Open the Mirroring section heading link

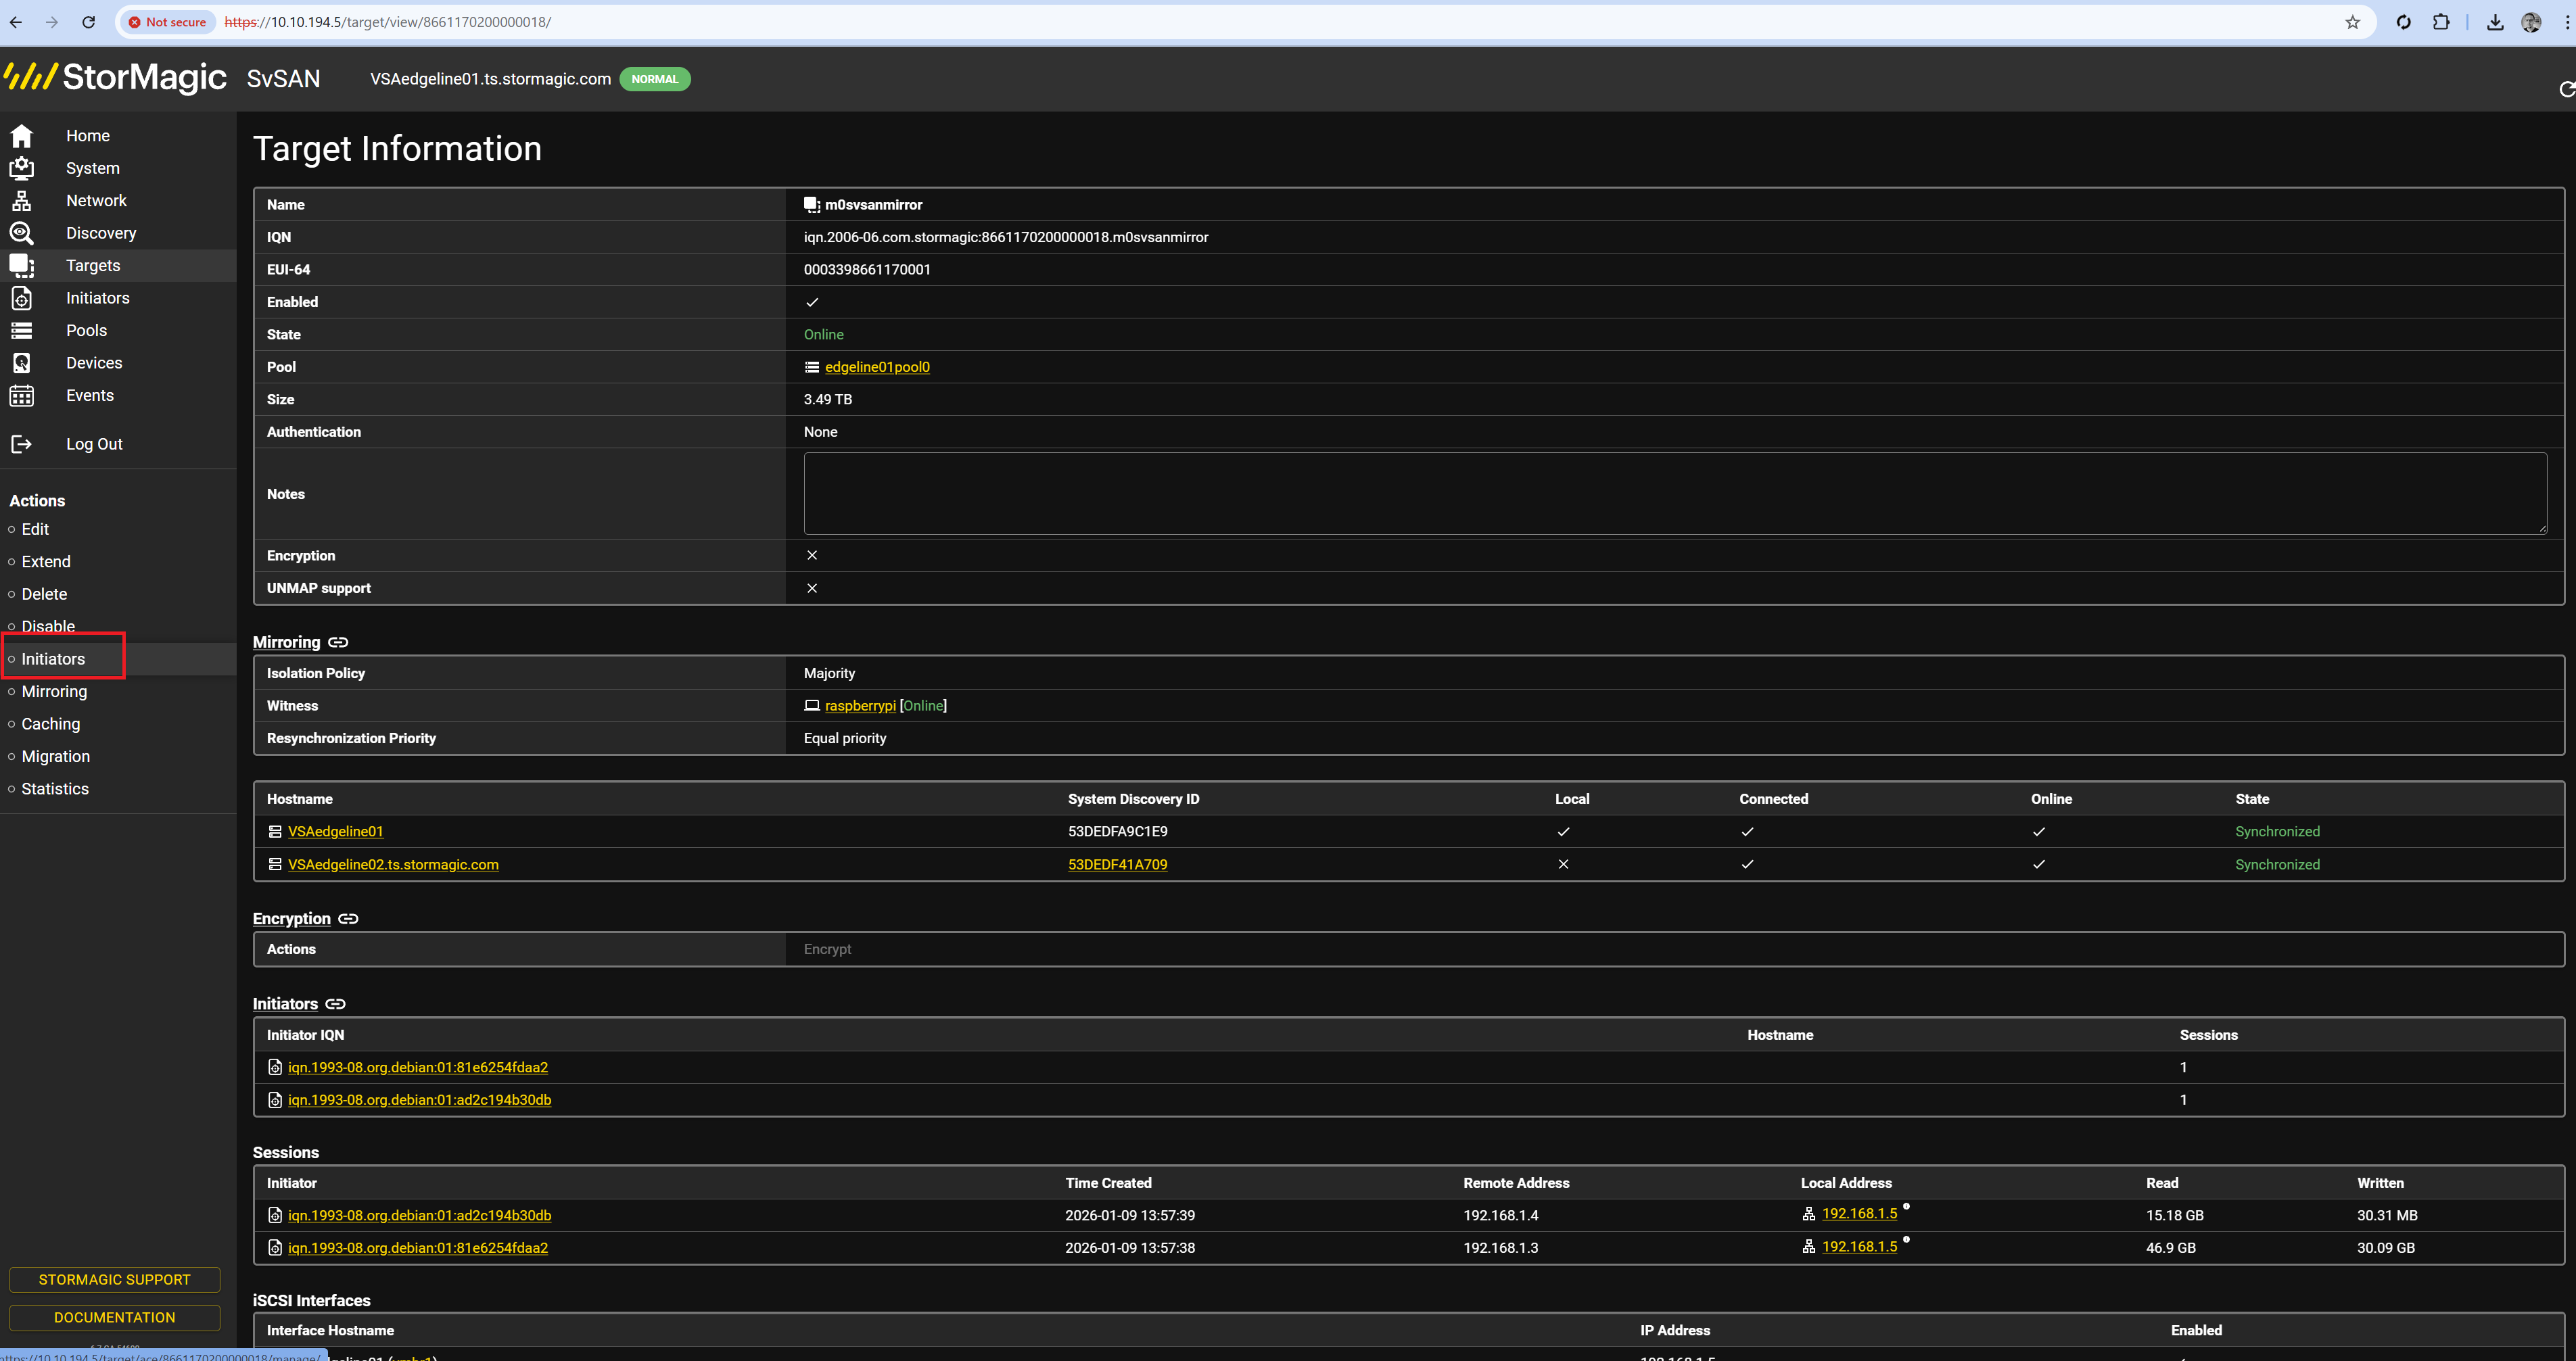pos(286,642)
